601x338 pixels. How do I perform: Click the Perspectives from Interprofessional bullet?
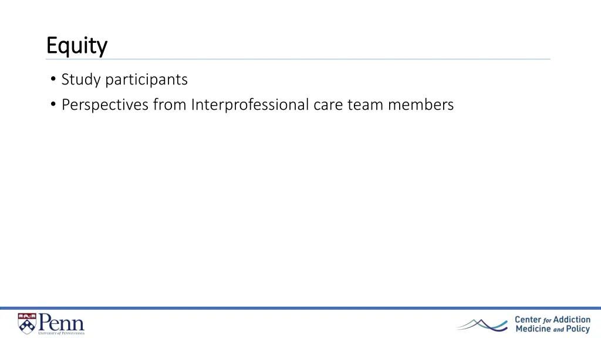[x=258, y=104]
